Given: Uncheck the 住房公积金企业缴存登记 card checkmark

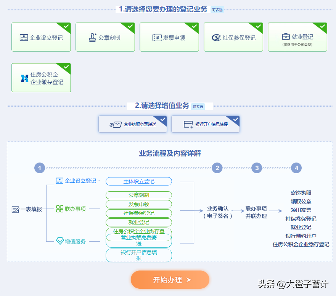Looking at the screenshot, I should [66, 67].
